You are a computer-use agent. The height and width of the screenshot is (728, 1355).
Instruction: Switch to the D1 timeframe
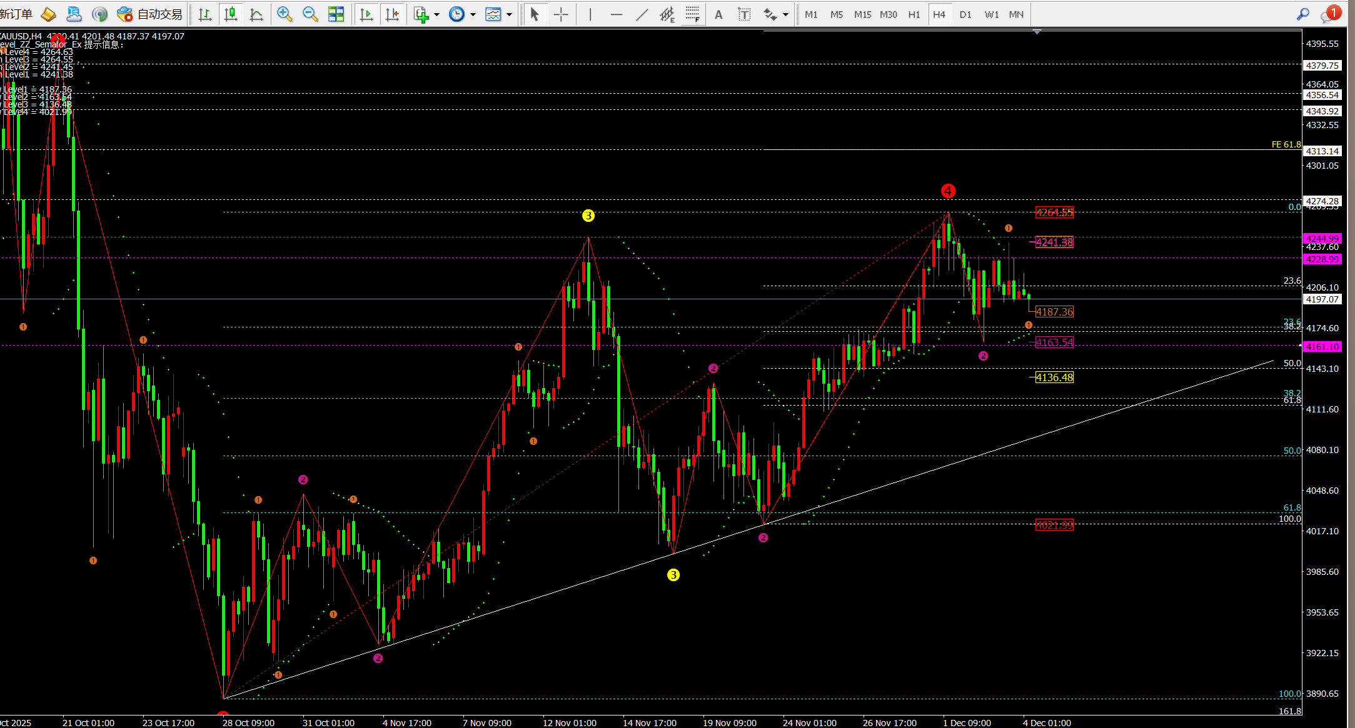965,14
